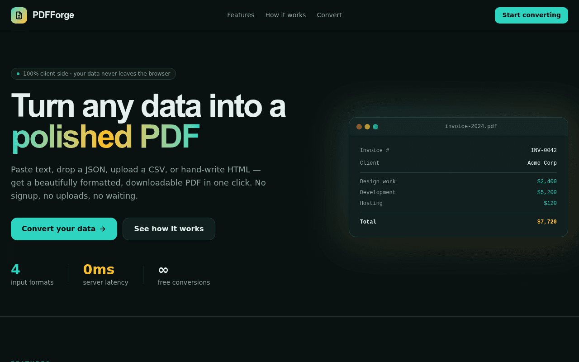Screen dimensions: 579x362
Task: Click the yellow dot in invoice window
Action: coord(367,127)
